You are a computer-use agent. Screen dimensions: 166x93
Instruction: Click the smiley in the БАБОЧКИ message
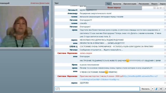click(x=128, y=60)
